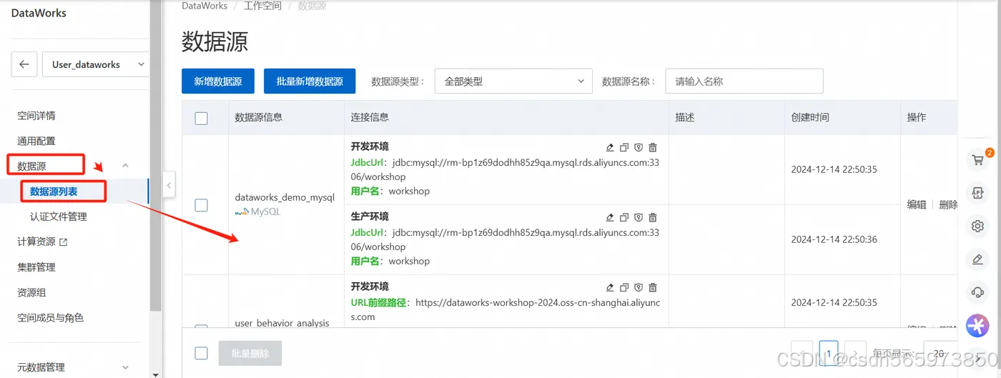Expand the 元数据管理 sidebar section
The image size is (1001, 378).
(126, 367)
